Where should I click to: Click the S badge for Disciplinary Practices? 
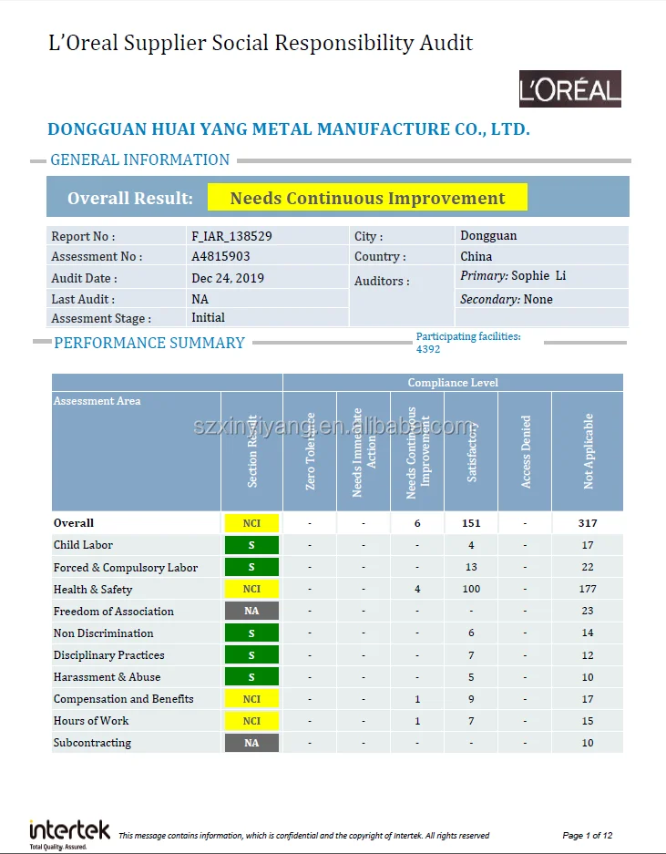[x=251, y=654]
